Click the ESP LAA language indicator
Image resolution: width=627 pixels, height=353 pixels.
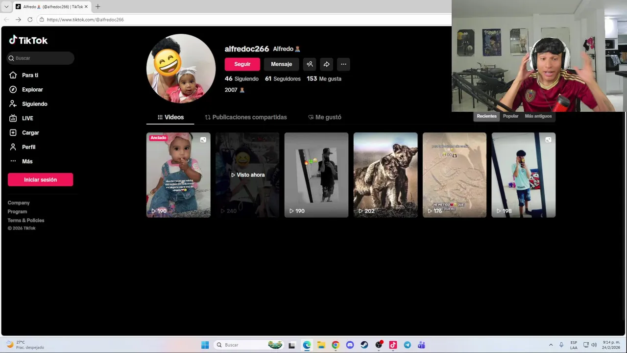(x=574, y=345)
